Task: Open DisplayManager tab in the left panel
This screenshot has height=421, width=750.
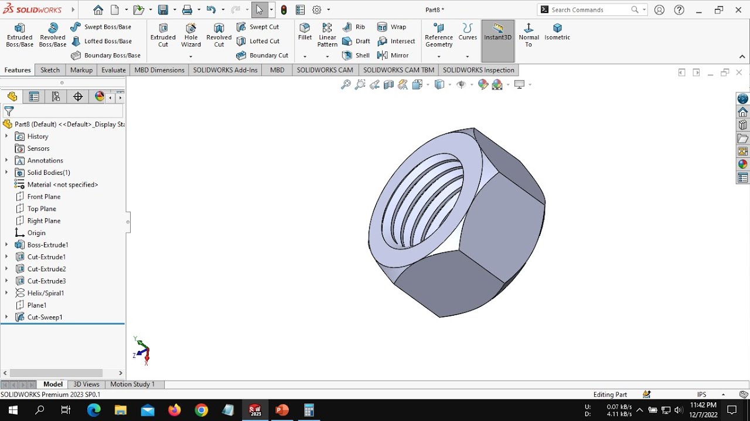Action: tap(99, 97)
